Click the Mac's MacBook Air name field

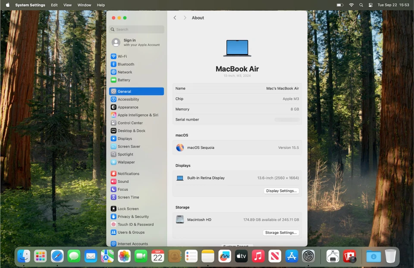click(282, 89)
